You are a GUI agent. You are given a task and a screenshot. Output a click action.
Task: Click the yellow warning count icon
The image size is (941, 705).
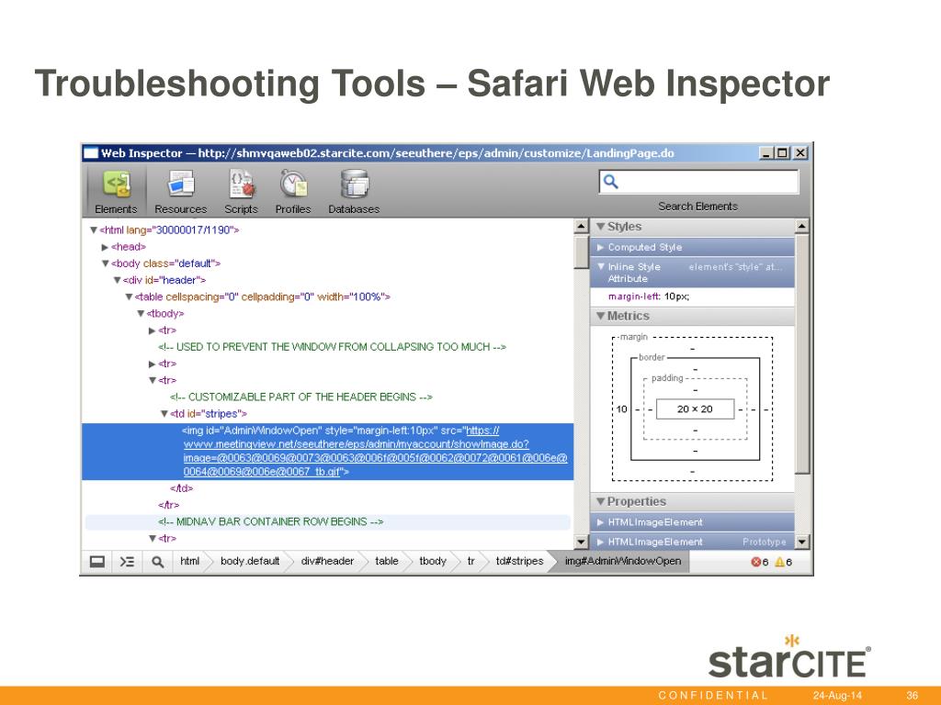point(779,562)
